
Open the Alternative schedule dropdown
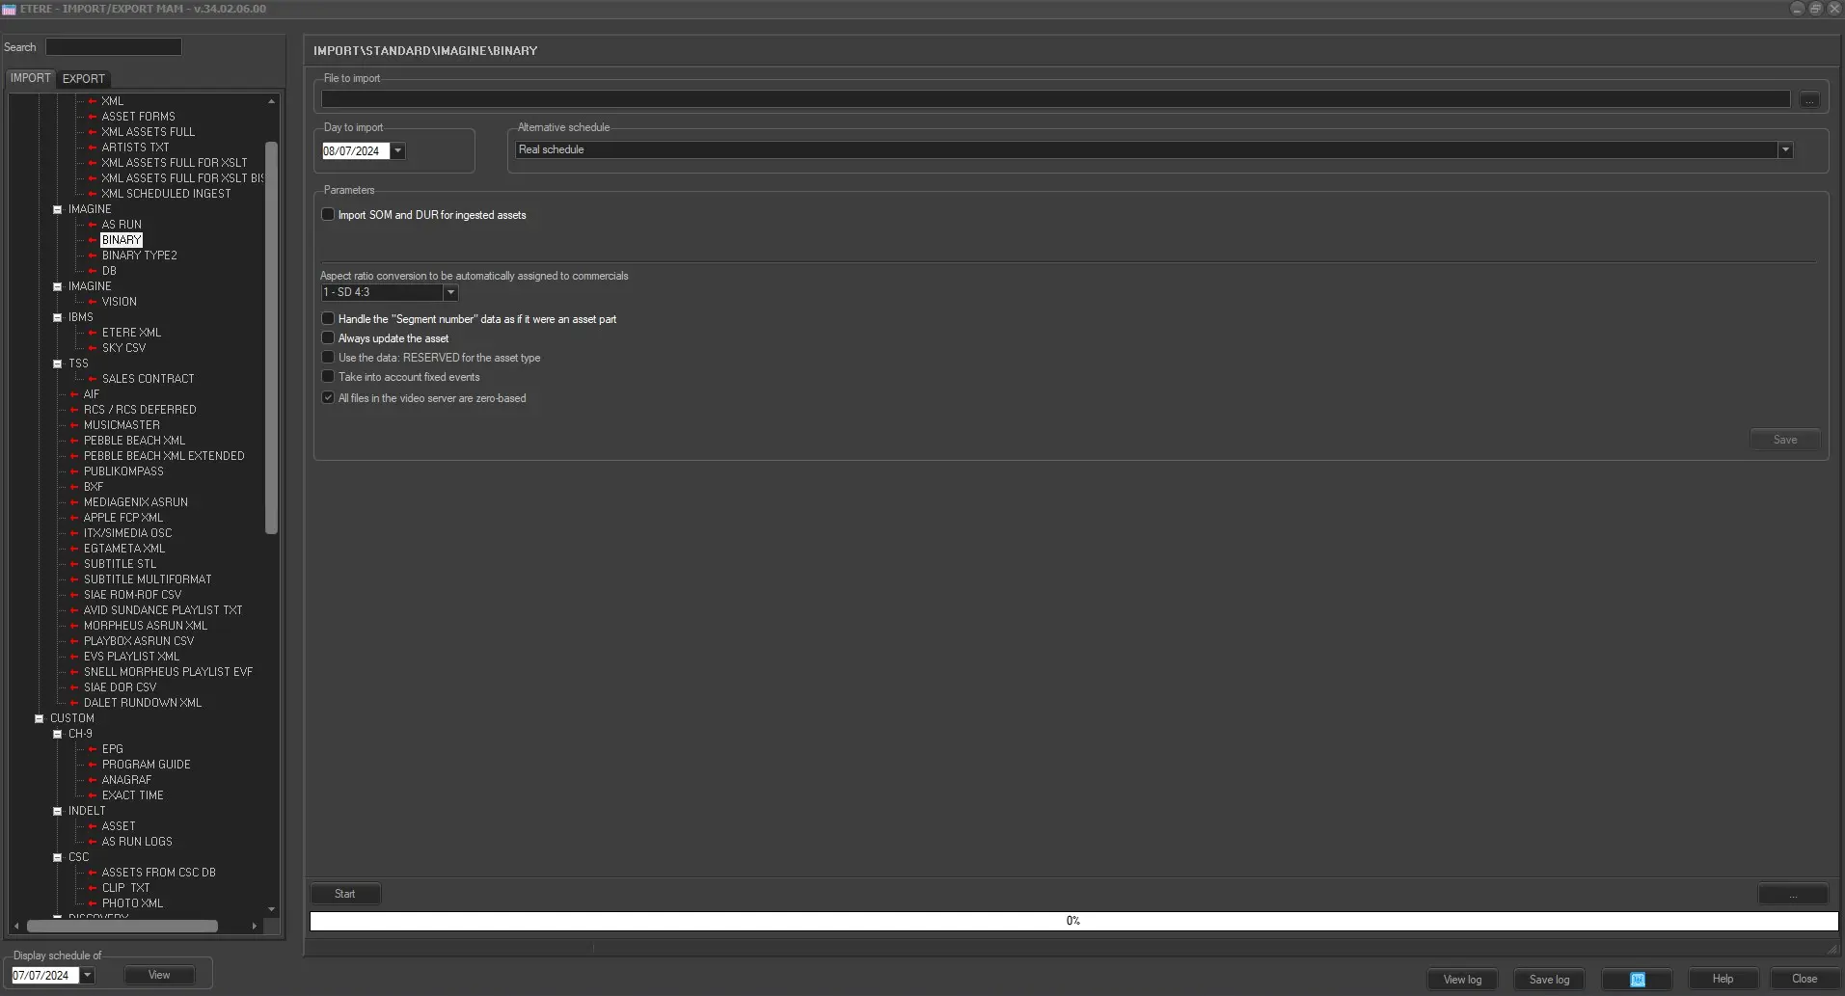coord(1784,149)
